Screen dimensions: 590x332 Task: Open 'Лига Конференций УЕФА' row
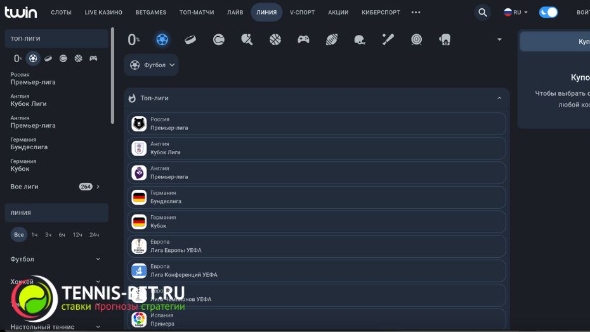(x=317, y=270)
